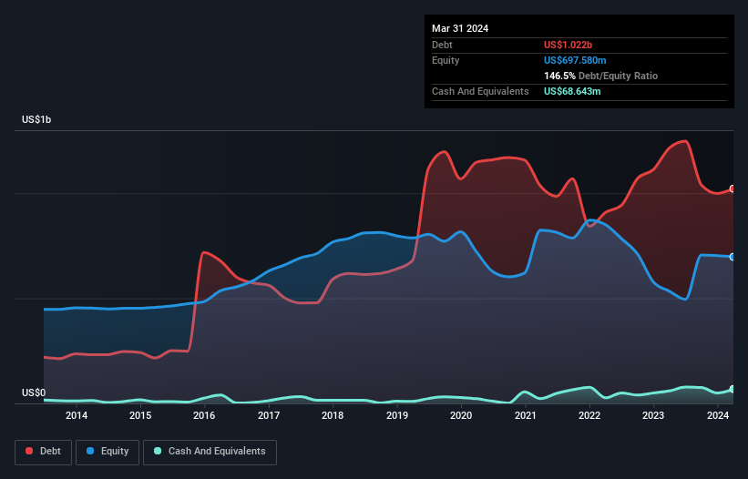Click Cash And Equivalents label in tooltip
Viewport: 748px width, 479px height.
(x=480, y=91)
